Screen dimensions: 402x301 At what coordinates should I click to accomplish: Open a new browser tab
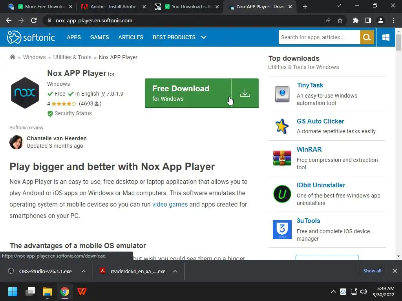(x=305, y=7)
